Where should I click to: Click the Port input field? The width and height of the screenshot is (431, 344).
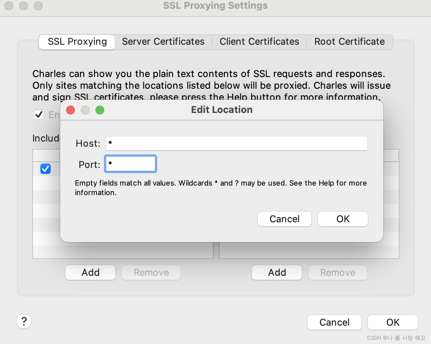[131, 164]
